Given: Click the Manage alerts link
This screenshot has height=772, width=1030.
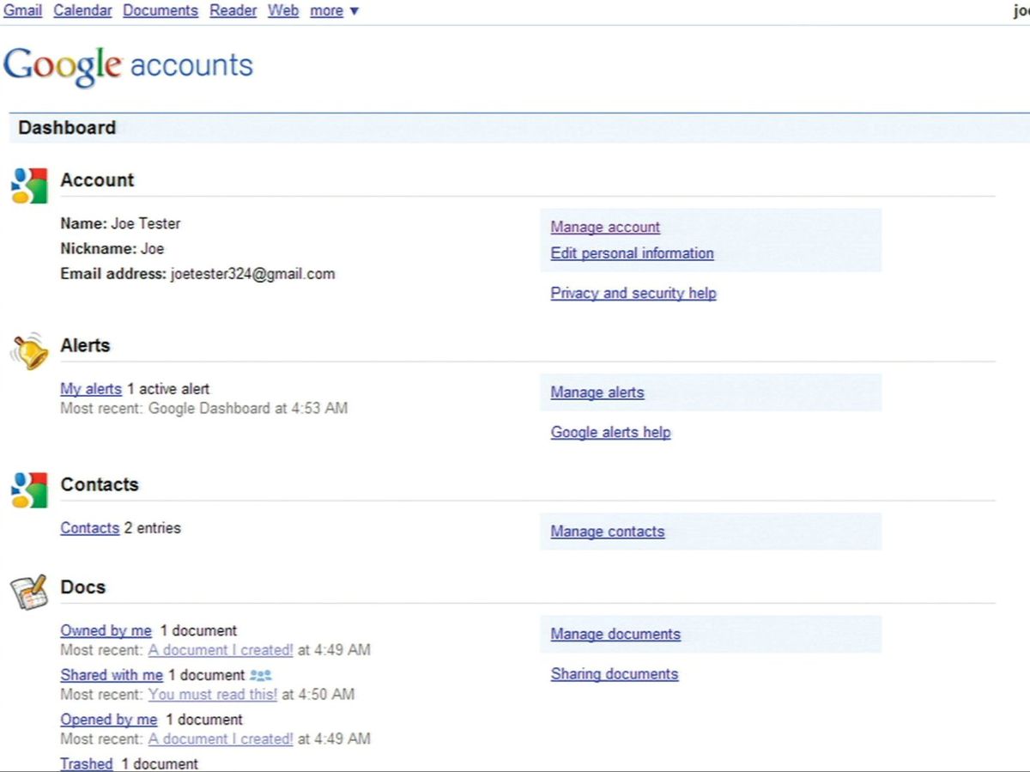Looking at the screenshot, I should click(x=597, y=392).
